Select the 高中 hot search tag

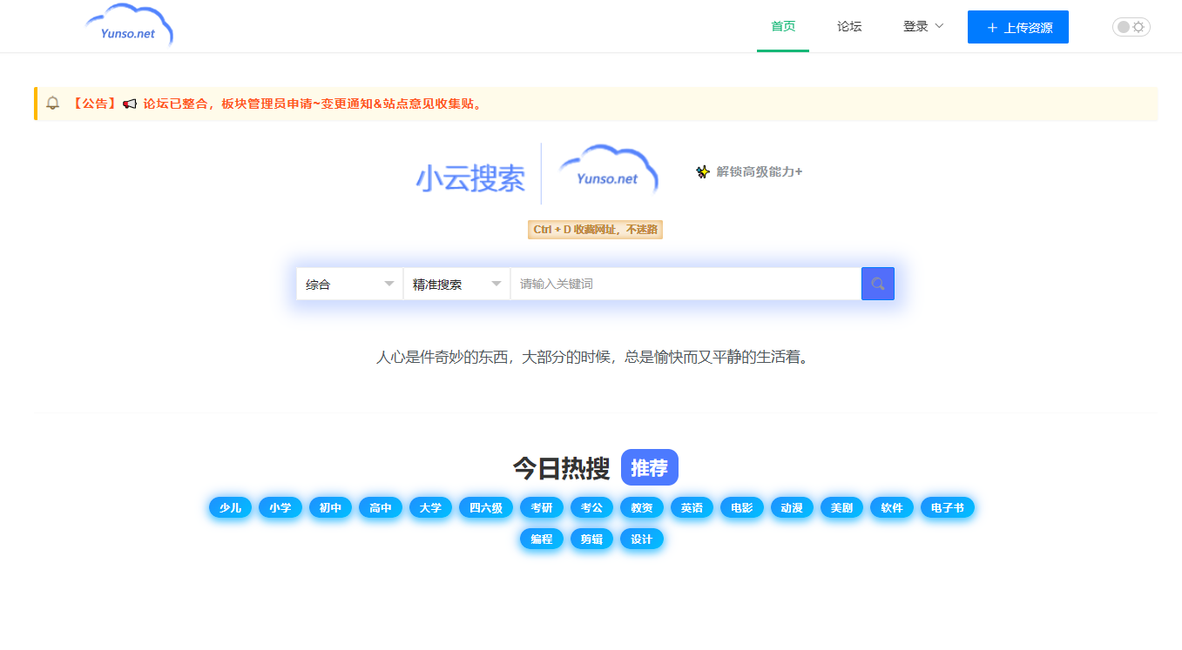(x=380, y=507)
